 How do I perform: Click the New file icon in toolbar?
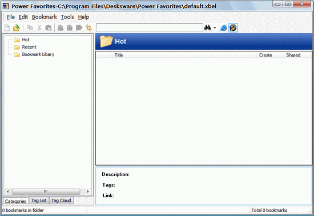pyautogui.click(x=7, y=28)
